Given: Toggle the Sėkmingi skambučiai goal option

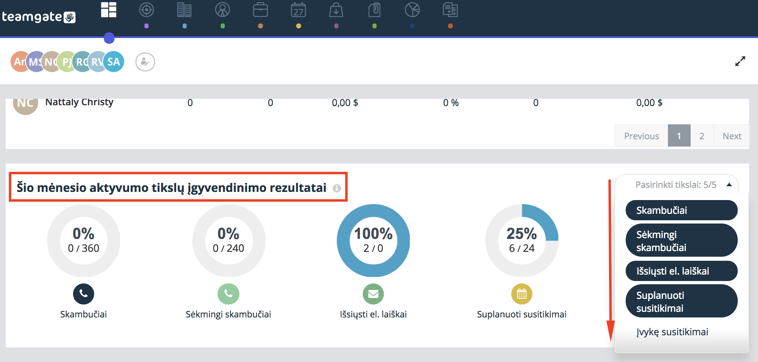Looking at the screenshot, I should [682, 241].
